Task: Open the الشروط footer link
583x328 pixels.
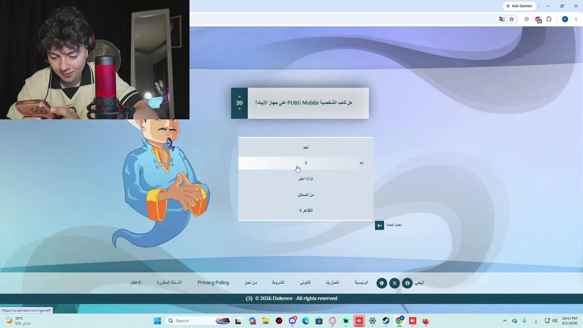Action: coord(278,282)
